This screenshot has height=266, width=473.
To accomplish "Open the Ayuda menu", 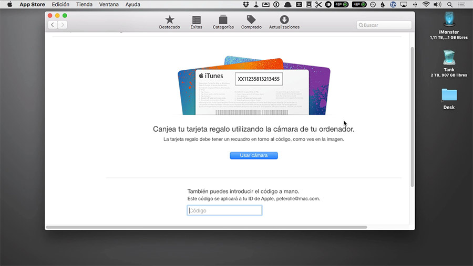I will [x=133, y=5].
